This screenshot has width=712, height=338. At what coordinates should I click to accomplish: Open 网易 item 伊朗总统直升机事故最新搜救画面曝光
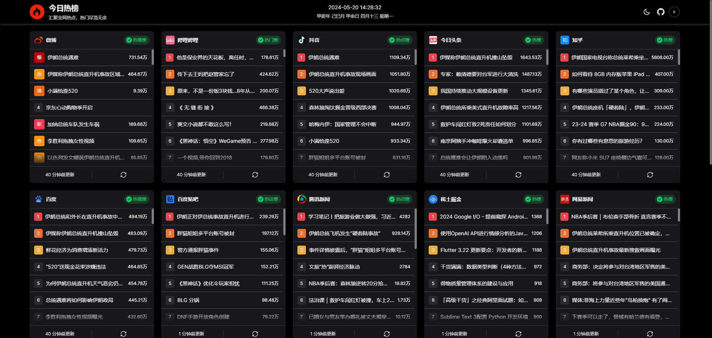tap(617, 250)
